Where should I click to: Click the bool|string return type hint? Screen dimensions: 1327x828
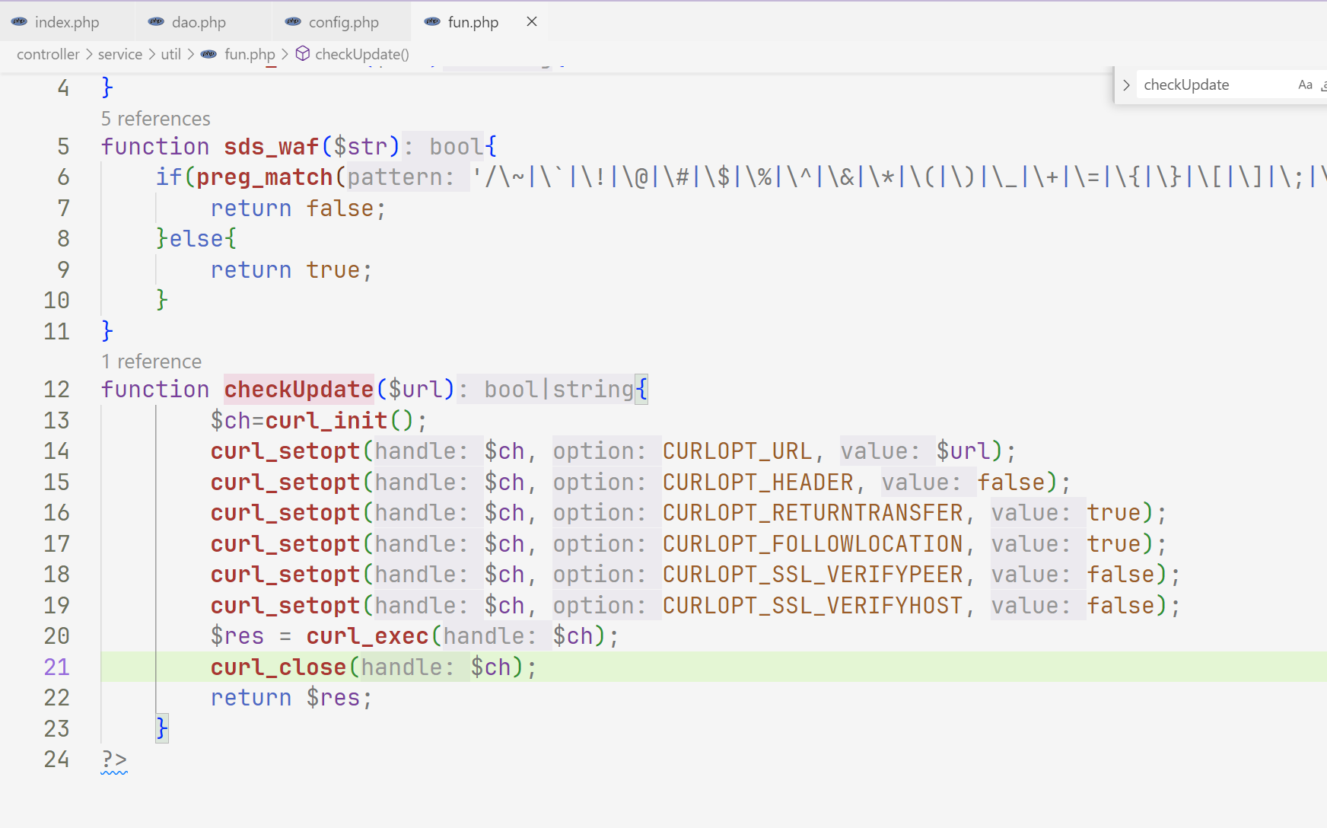click(x=558, y=390)
